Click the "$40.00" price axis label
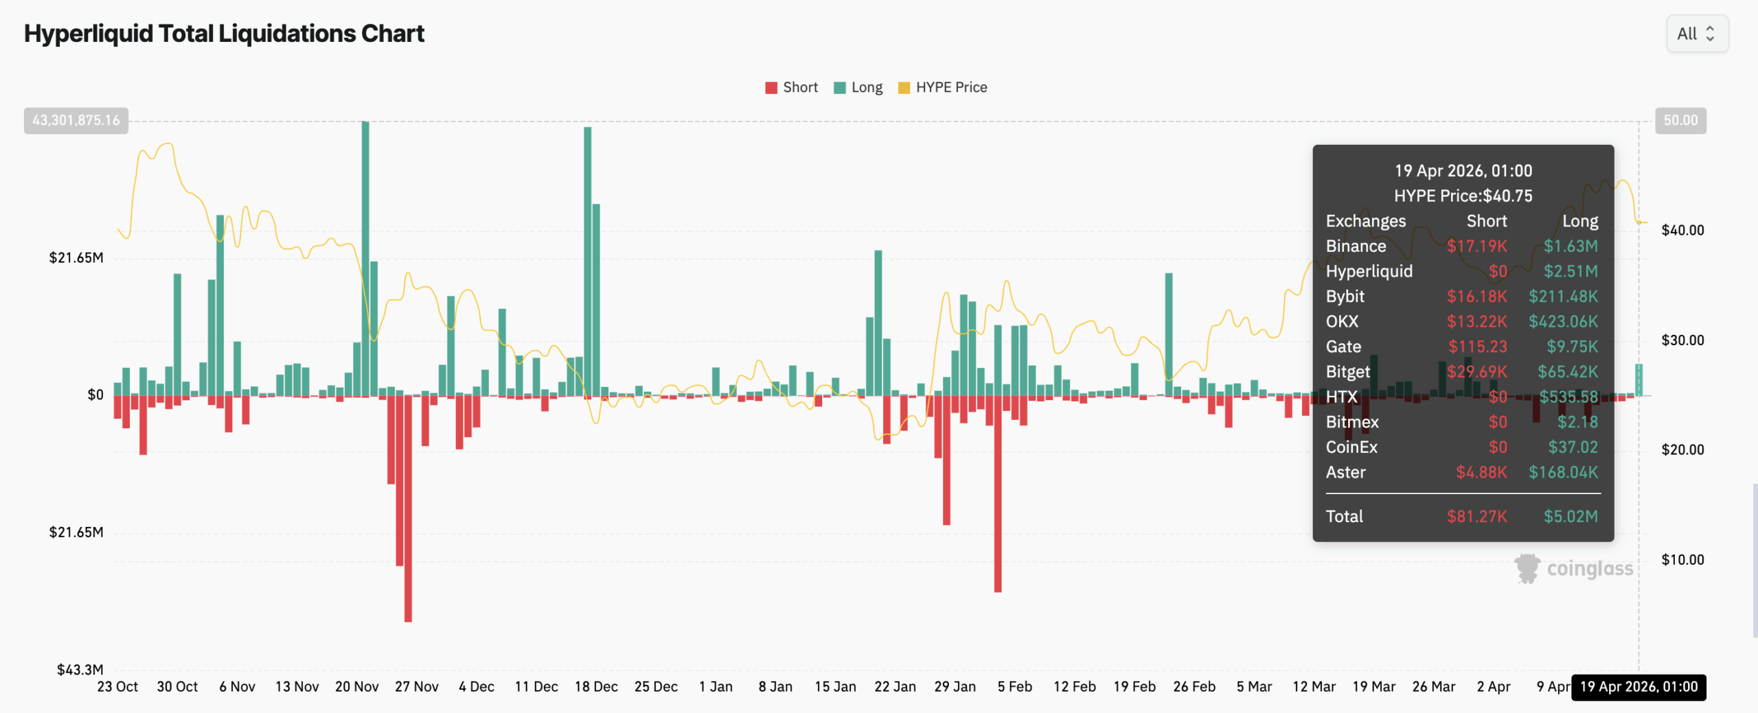Viewport: 1758px width, 713px height. click(x=1682, y=231)
